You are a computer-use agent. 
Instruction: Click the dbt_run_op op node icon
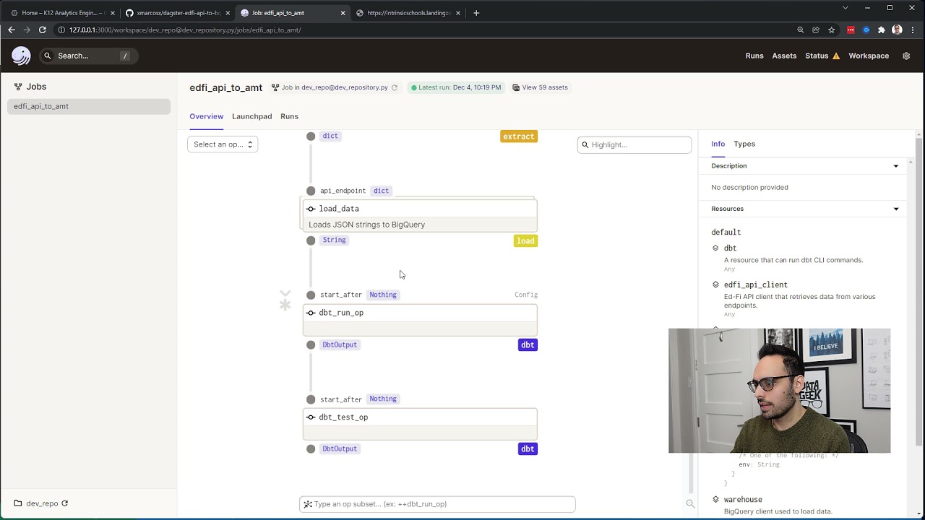pyautogui.click(x=311, y=313)
